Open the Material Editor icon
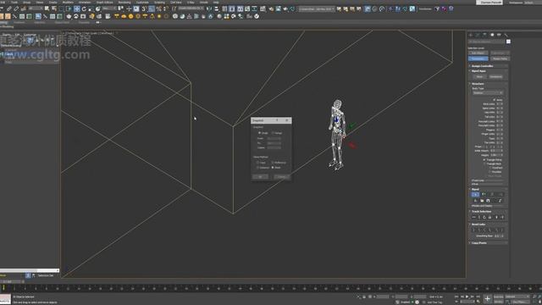The height and width of the screenshot is (305, 542). (263, 8)
